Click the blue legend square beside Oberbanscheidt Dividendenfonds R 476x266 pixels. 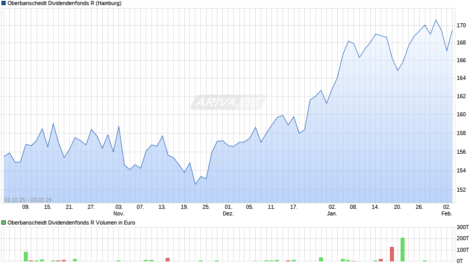point(4,4)
